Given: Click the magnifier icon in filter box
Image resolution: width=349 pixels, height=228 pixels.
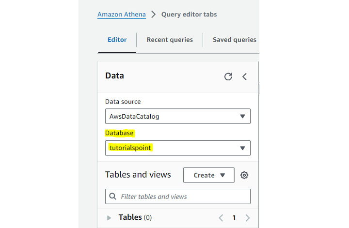Looking at the screenshot, I should click(113, 197).
